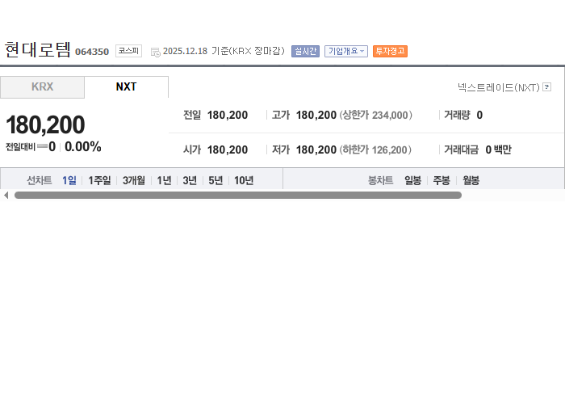The image size is (565, 396).
Task: Click the 전일 180,200 value
Action: (x=228, y=115)
